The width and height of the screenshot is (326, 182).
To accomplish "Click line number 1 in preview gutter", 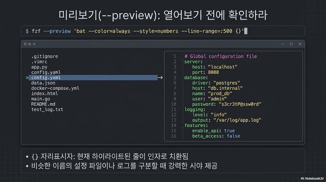I will point(175,56).
